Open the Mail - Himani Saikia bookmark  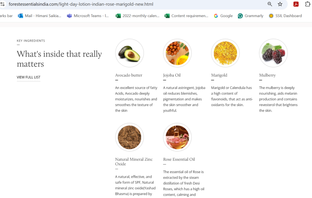pos(39,16)
